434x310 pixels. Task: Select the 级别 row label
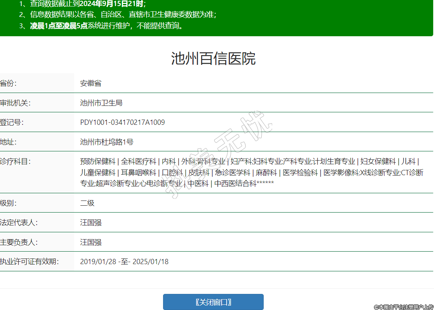tap(8, 203)
